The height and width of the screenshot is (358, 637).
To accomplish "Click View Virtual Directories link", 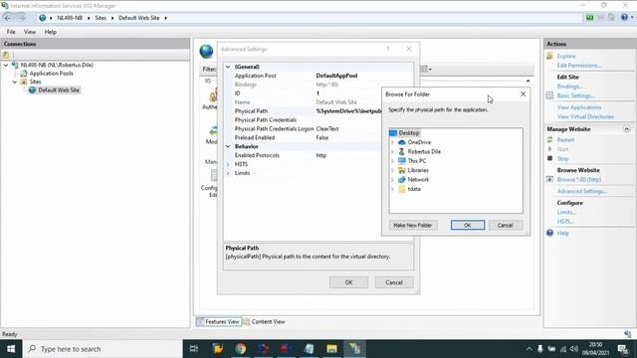I will 585,116.
